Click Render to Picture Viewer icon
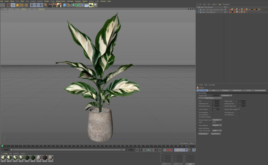Image resolution: width=268 pixels, height=165 pixels. [54, 5]
